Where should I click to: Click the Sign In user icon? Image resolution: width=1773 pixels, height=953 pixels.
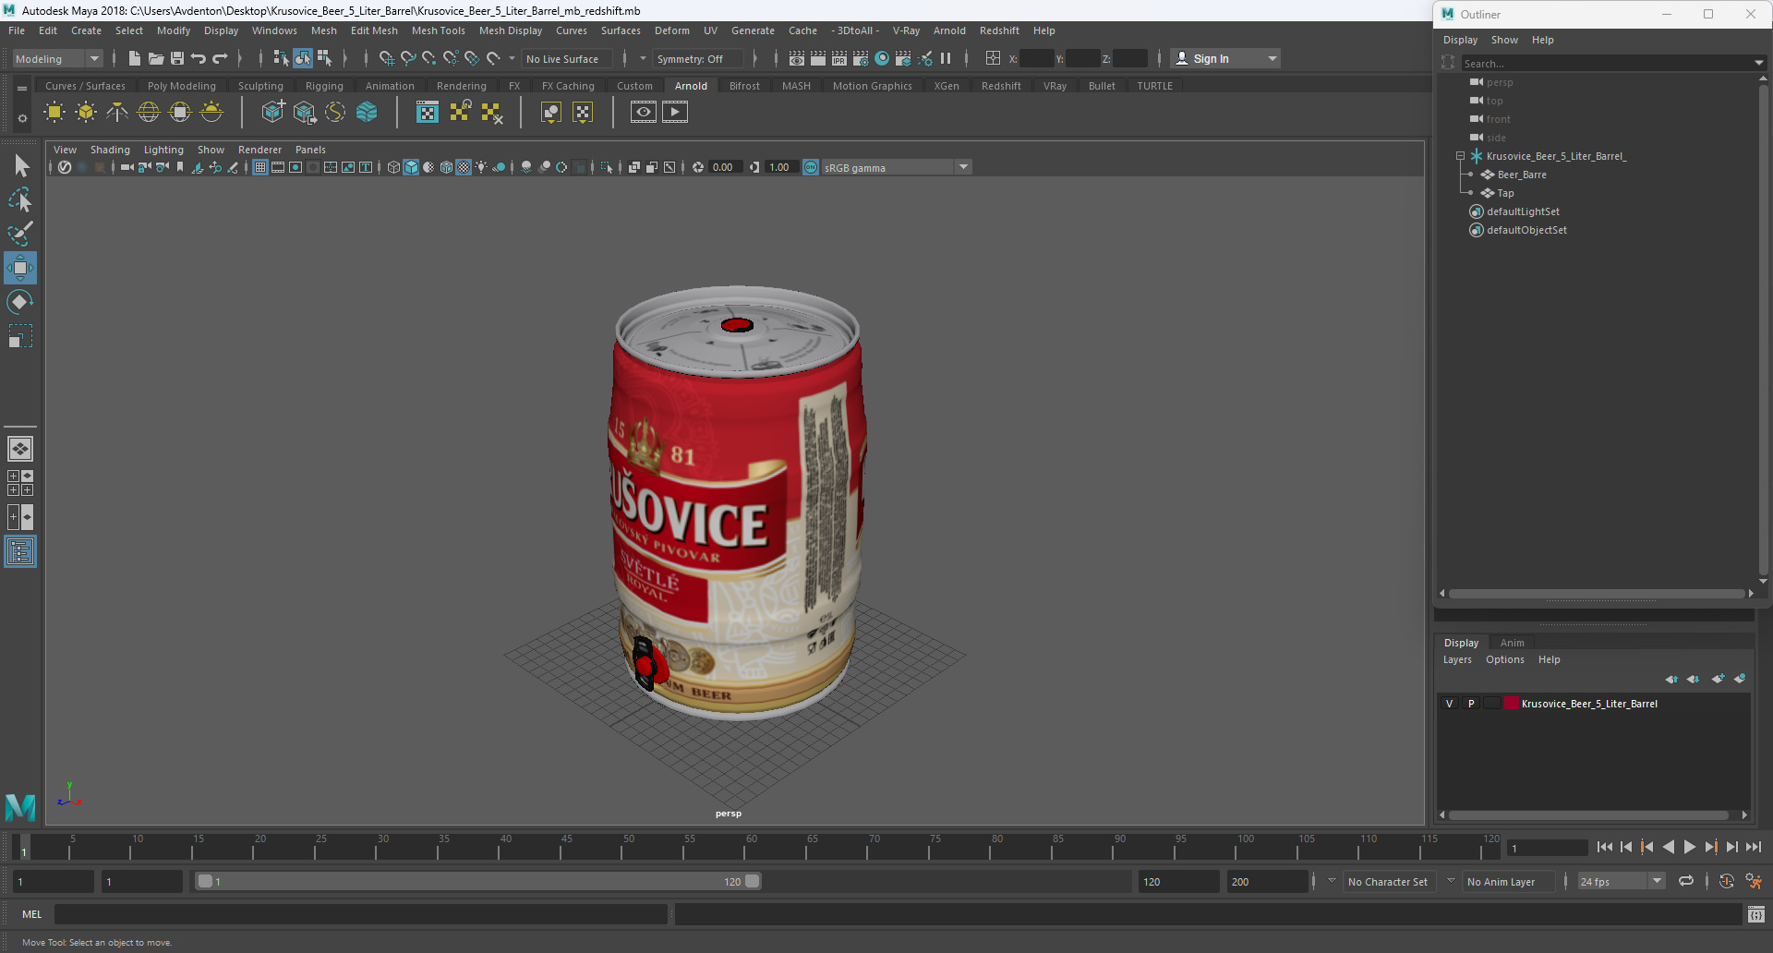pyautogui.click(x=1182, y=58)
